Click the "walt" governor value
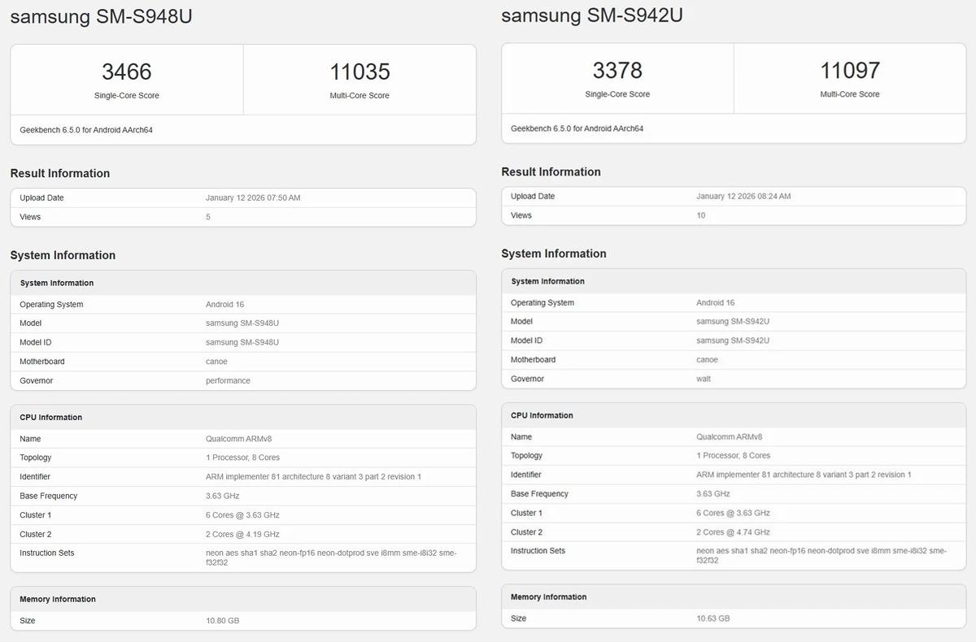Image resolution: width=976 pixels, height=642 pixels. tap(704, 379)
